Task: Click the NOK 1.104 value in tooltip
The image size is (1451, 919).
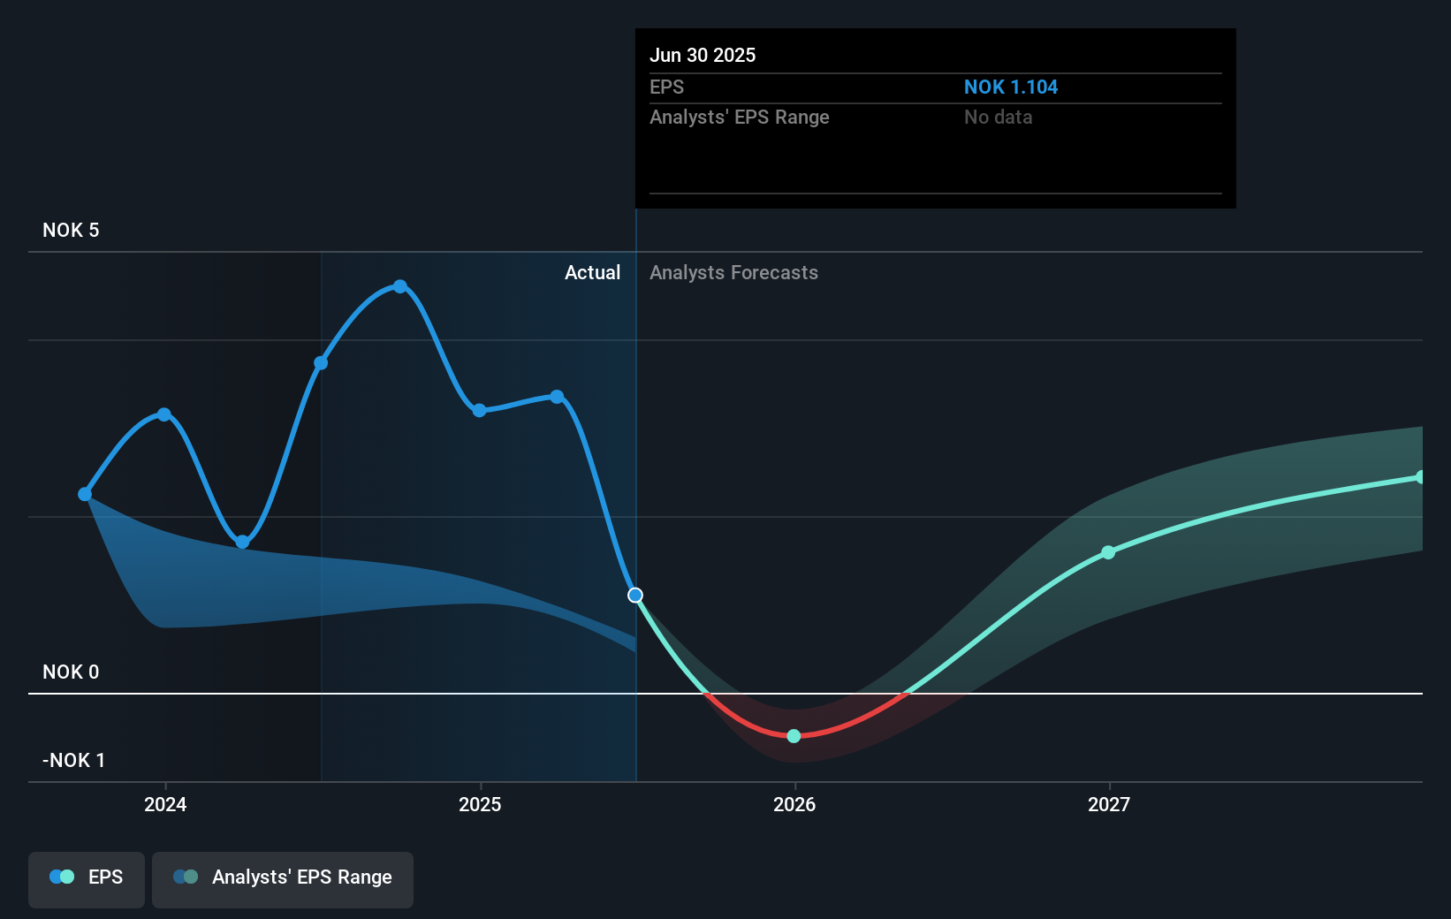Action: point(1011,87)
